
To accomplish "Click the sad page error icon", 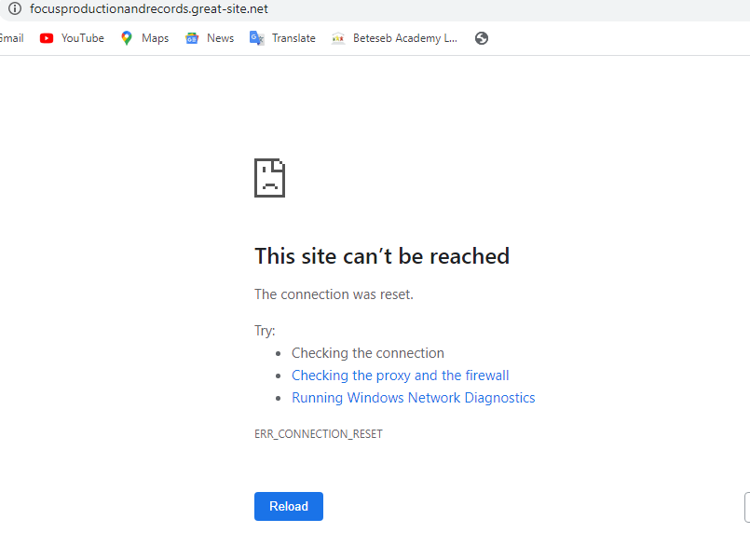I will coord(269,177).
